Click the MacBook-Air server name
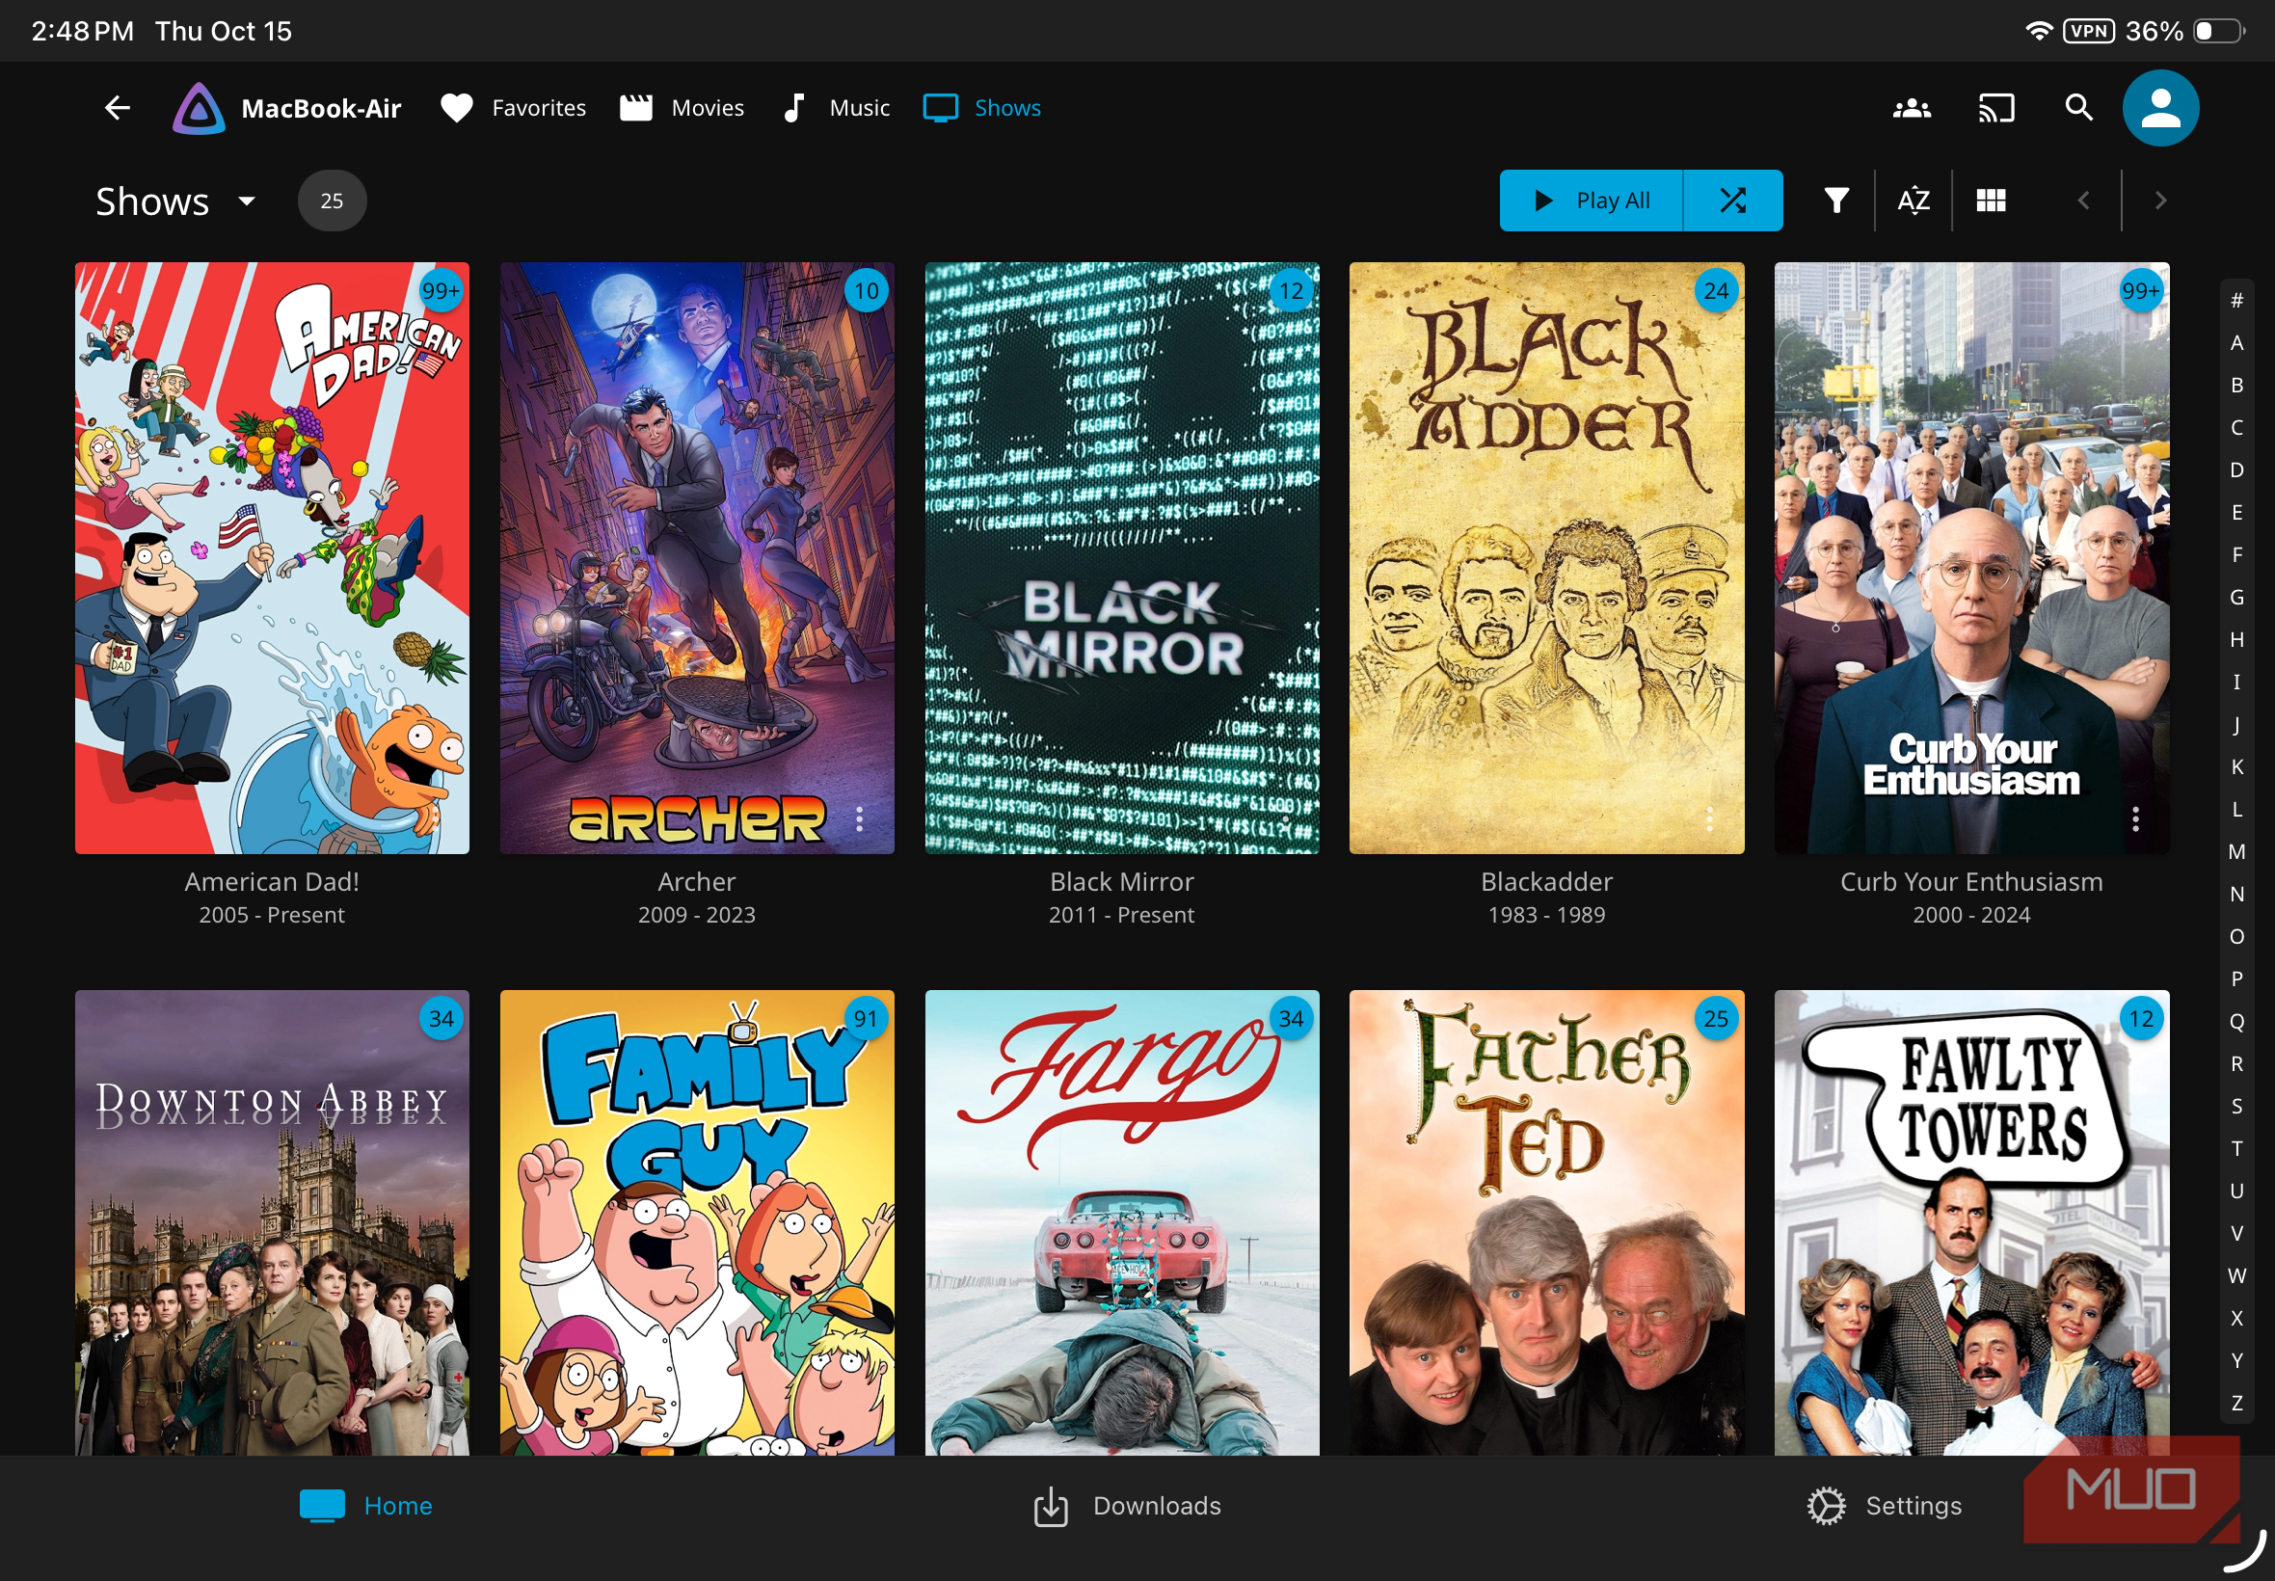Image resolution: width=2275 pixels, height=1581 pixels. [321, 108]
